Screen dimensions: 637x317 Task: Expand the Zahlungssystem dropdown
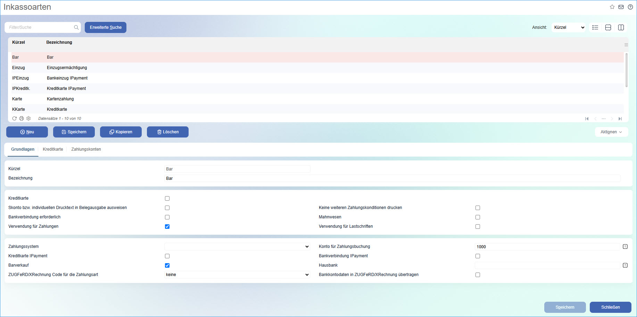tap(237, 247)
